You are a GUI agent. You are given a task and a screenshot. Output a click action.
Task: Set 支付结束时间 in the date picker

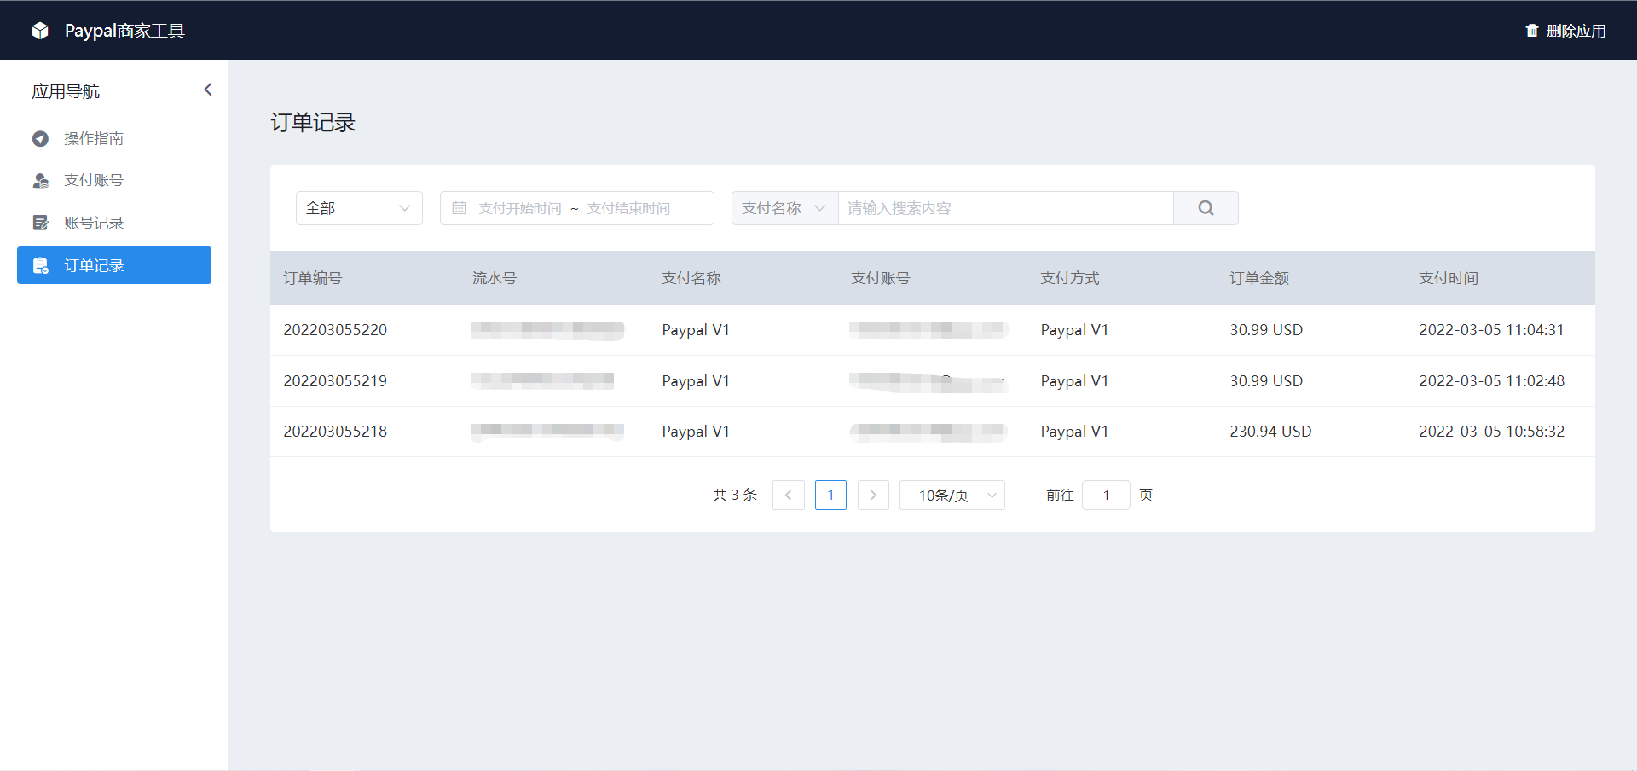click(x=628, y=208)
